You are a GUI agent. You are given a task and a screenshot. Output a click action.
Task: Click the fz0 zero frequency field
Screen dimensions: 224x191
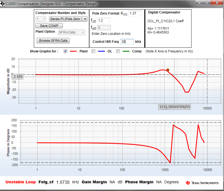104,21
